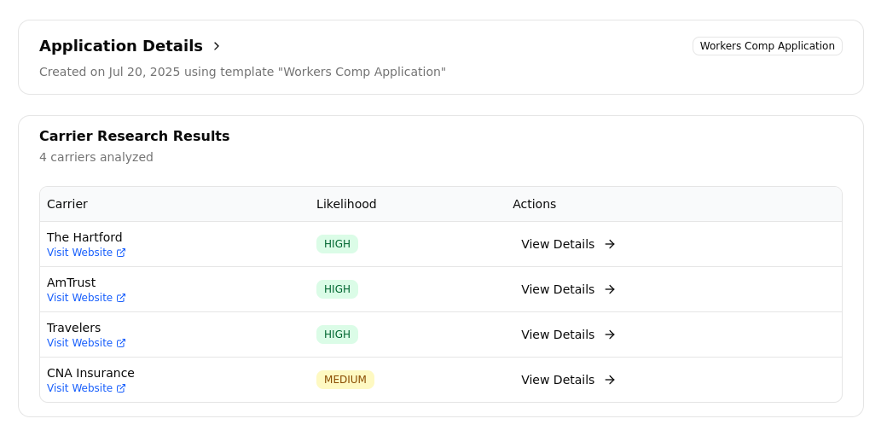Click the Carrier column header
Viewport: 887px width, 442px height.
coord(67,204)
